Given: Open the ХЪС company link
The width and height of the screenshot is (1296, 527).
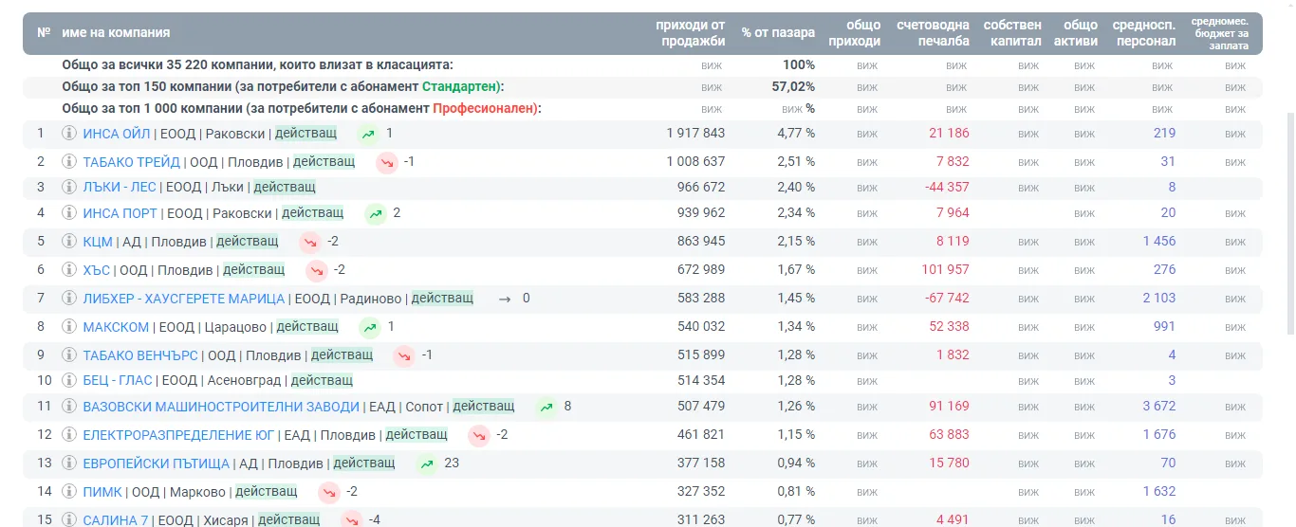Looking at the screenshot, I should 97,270.
